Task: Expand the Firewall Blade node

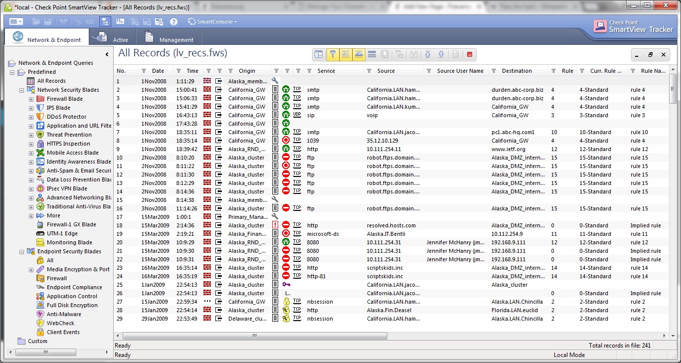Action: coord(31,98)
